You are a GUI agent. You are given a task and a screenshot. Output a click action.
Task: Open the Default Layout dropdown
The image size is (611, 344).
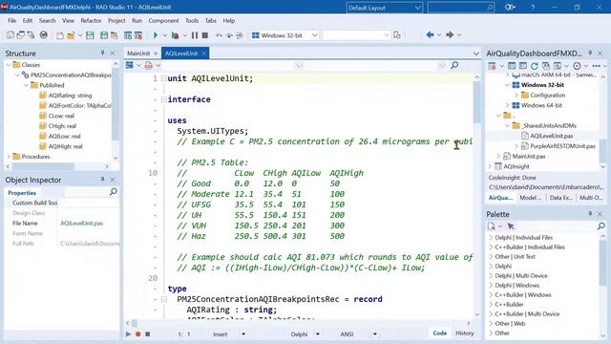coord(417,8)
